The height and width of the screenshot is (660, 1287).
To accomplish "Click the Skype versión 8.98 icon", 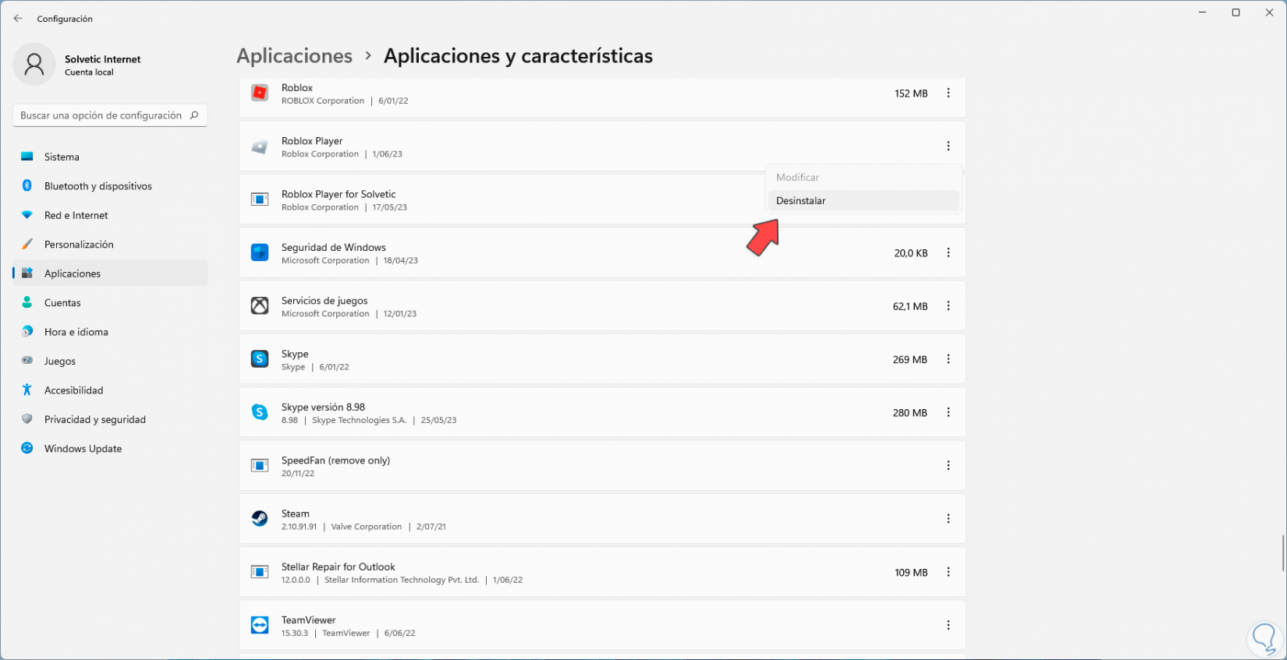I will [260, 412].
